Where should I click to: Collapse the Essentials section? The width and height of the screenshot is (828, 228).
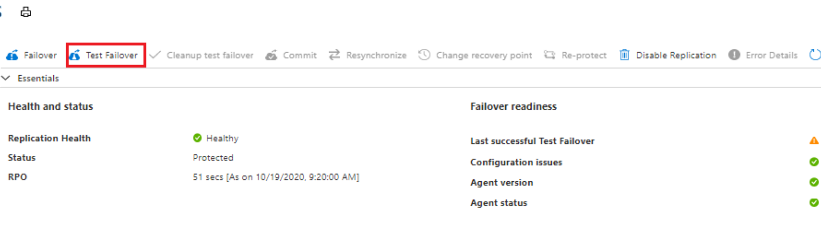pos(5,78)
